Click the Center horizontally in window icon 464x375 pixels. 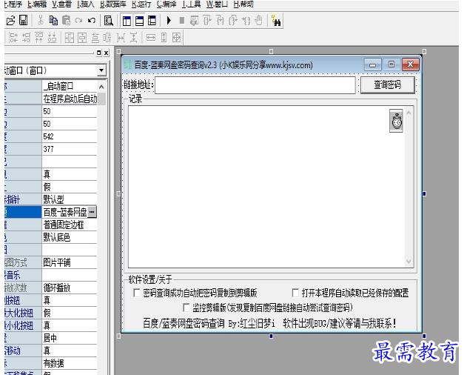coord(70,38)
